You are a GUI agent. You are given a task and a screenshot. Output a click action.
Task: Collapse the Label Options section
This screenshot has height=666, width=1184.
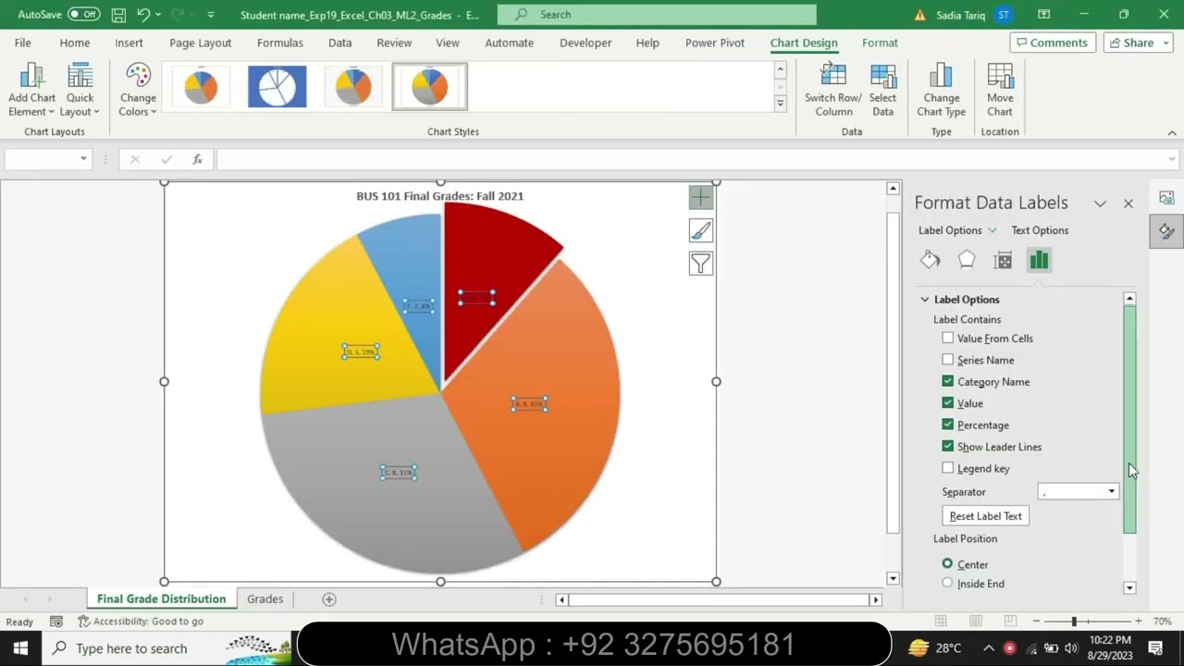click(925, 300)
